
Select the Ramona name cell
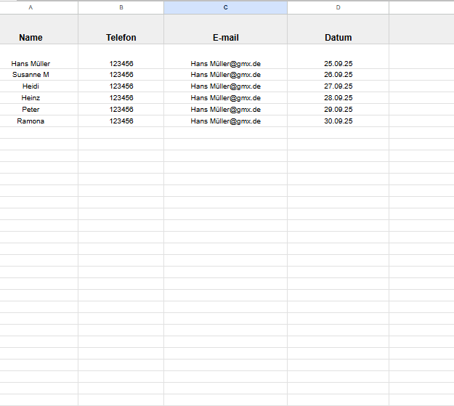31,121
